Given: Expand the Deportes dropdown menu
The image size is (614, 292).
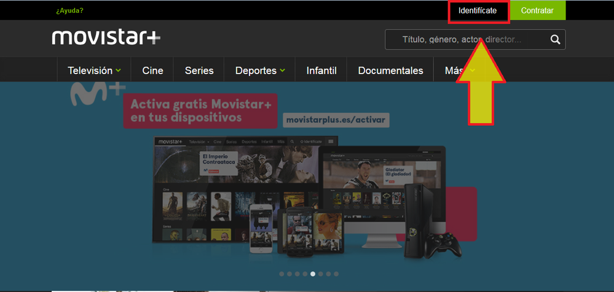Looking at the screenshot, I should (260, 71).
